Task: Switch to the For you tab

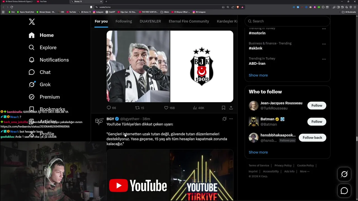Action: click(101, 21)
